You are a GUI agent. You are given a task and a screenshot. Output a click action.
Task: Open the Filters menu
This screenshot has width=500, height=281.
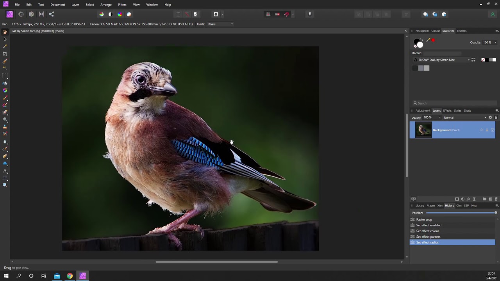[122, 5]
